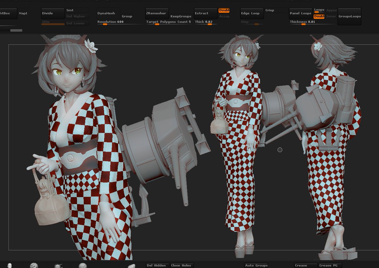Click the GroupsLoops button
Viewport: 379px width, 268px height.
tap(349, 16)
